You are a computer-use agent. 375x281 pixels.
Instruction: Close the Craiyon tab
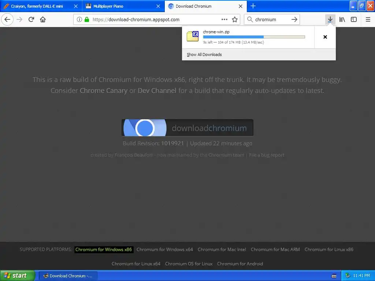76,6
